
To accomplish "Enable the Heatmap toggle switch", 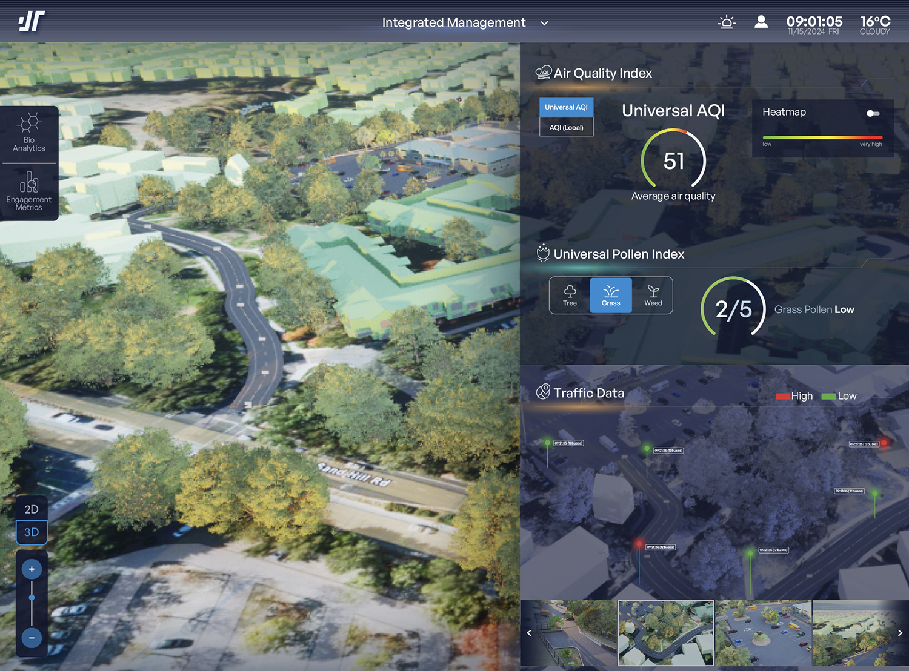I will pos(873,113).
